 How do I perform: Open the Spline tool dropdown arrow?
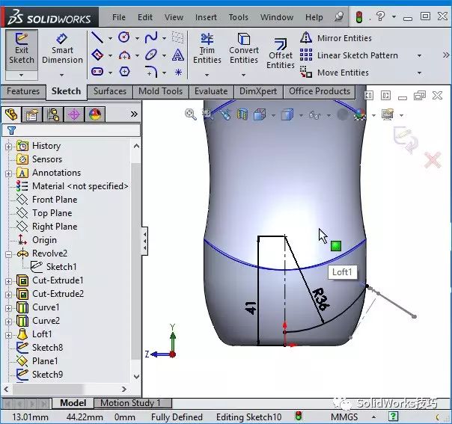click(164, 38)
